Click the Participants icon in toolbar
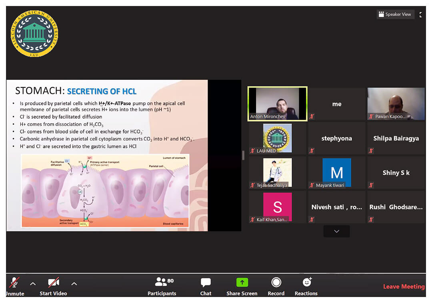Screen dimensions: 432x303 click(161, 282)
